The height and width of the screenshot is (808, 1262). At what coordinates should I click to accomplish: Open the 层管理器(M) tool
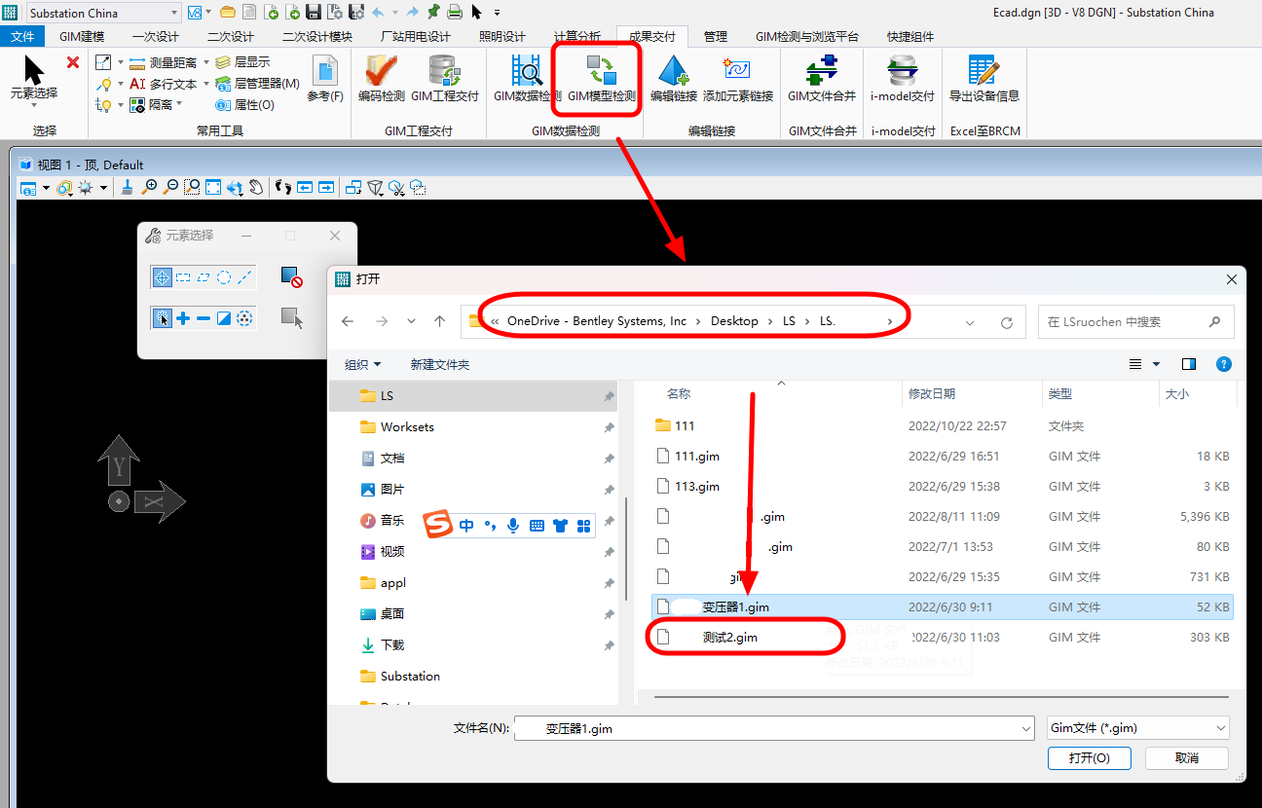257,84
